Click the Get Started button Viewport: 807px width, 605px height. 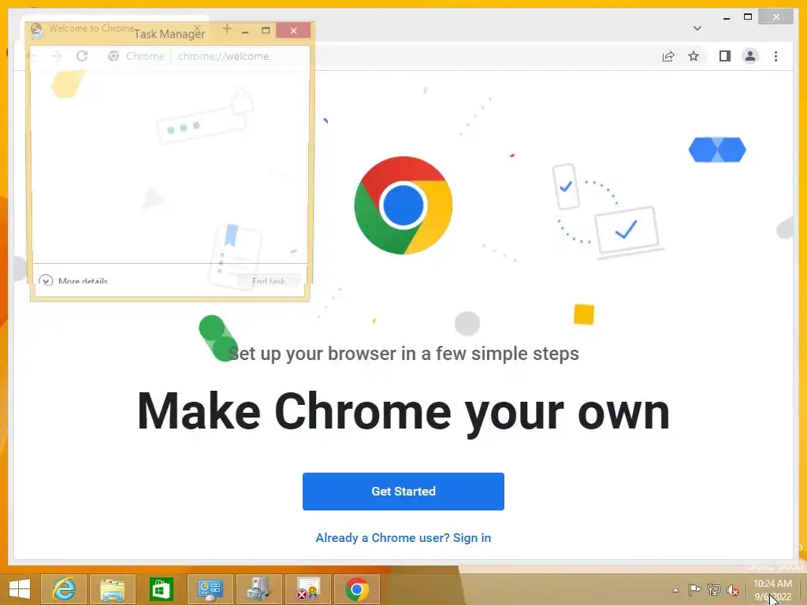coord(403,492)
